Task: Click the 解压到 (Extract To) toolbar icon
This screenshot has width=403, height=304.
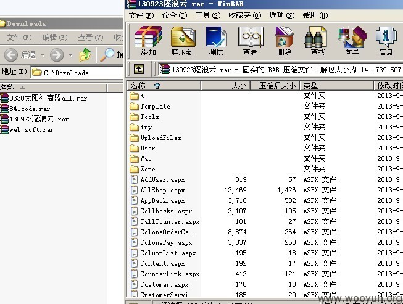Action: tap(183, 37)
